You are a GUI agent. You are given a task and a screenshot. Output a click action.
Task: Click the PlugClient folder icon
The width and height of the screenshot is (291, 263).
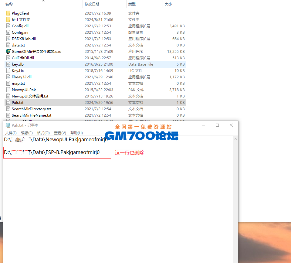click(x=8, y=13)
